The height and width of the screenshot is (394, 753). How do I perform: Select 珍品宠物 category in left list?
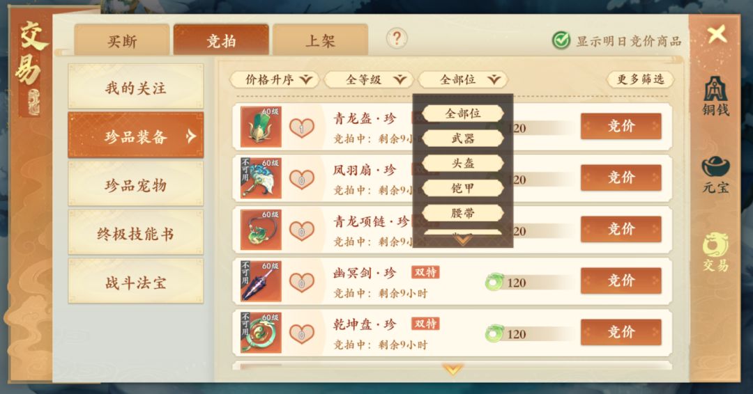pyautogui.click(x=136, y=185)
